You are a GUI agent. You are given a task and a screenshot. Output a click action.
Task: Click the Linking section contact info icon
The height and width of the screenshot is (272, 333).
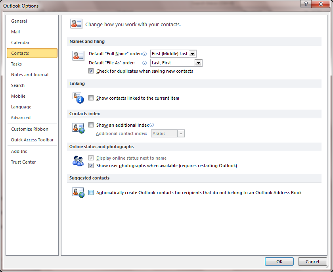pos(78,97)
